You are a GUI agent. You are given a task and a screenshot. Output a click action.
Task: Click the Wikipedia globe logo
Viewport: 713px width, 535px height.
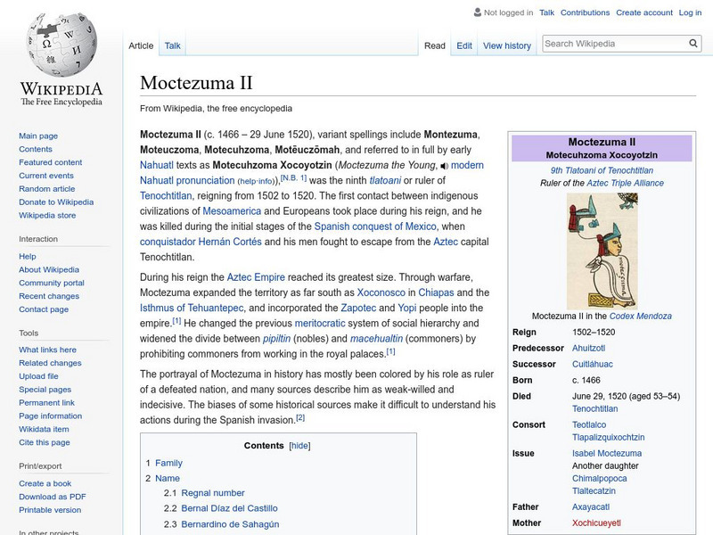pyautogui.click(x=61, y=45)
